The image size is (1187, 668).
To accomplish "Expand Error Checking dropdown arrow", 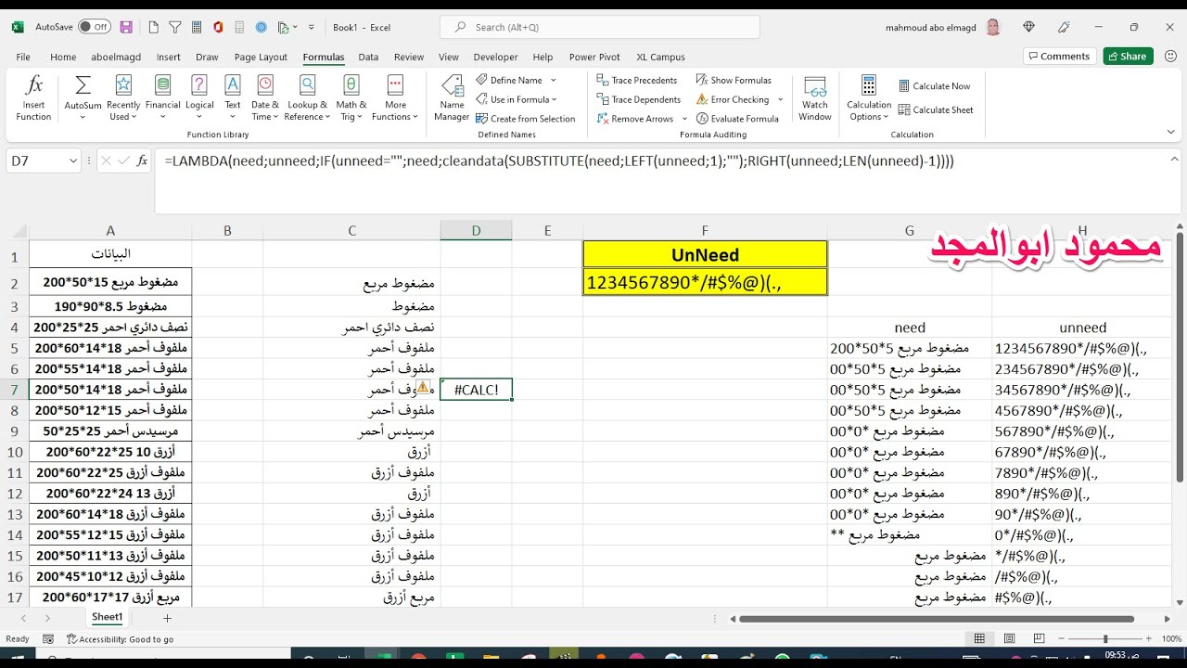I will [x=780, y=99].
